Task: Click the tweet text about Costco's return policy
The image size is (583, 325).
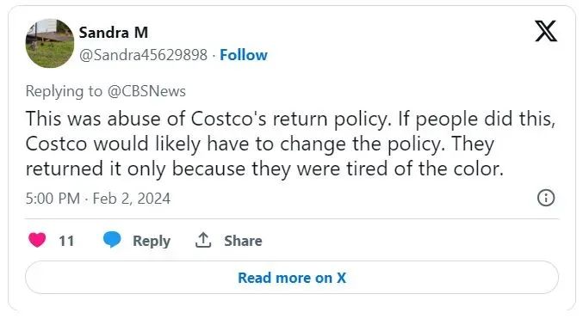Action: (290, 144)
